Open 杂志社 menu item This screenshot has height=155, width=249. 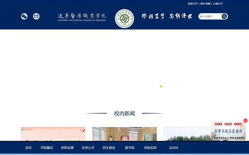[174, 148]
